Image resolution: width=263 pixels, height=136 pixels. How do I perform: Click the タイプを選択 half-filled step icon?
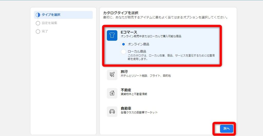38,15
